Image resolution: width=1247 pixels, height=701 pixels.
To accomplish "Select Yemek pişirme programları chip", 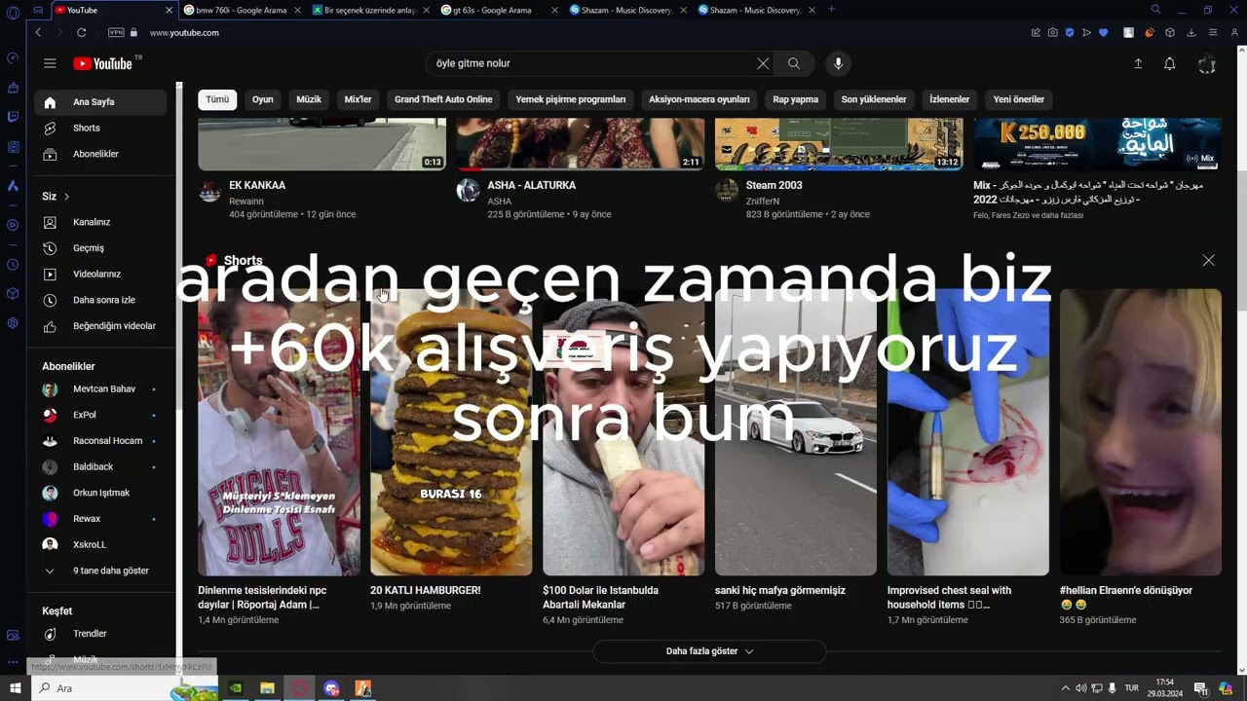I will pos(571,99).
